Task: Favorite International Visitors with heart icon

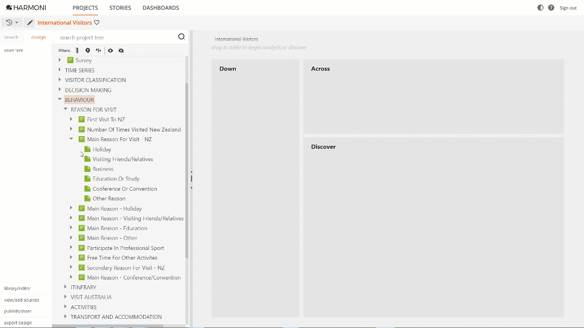Action: [97, 23]
